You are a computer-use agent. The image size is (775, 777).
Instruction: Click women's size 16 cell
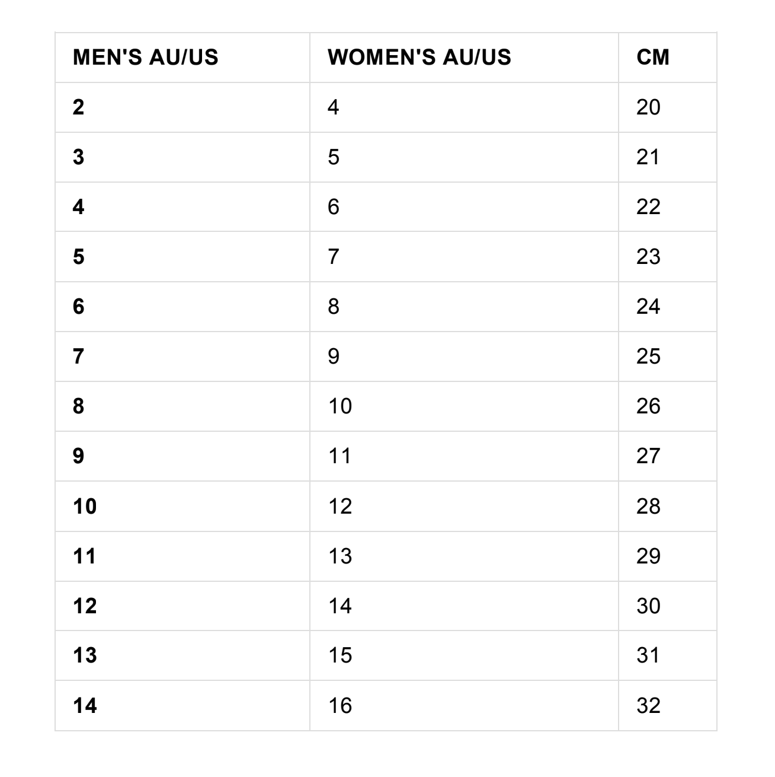(x=340, y=706)
